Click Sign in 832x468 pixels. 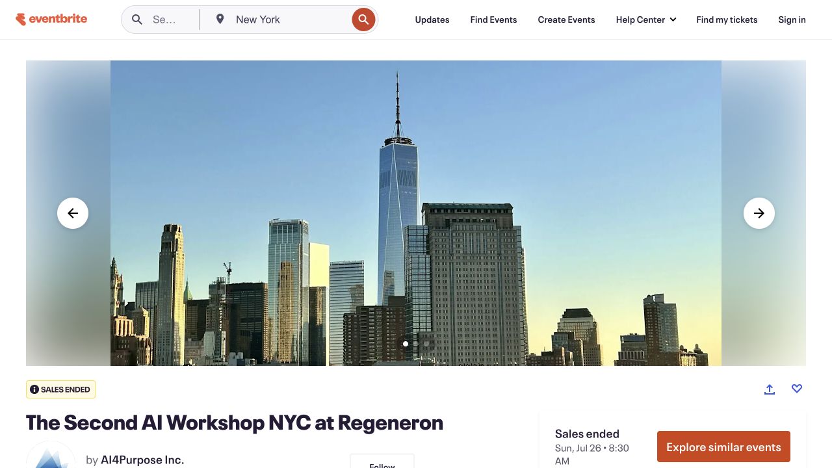pos(792,19)
